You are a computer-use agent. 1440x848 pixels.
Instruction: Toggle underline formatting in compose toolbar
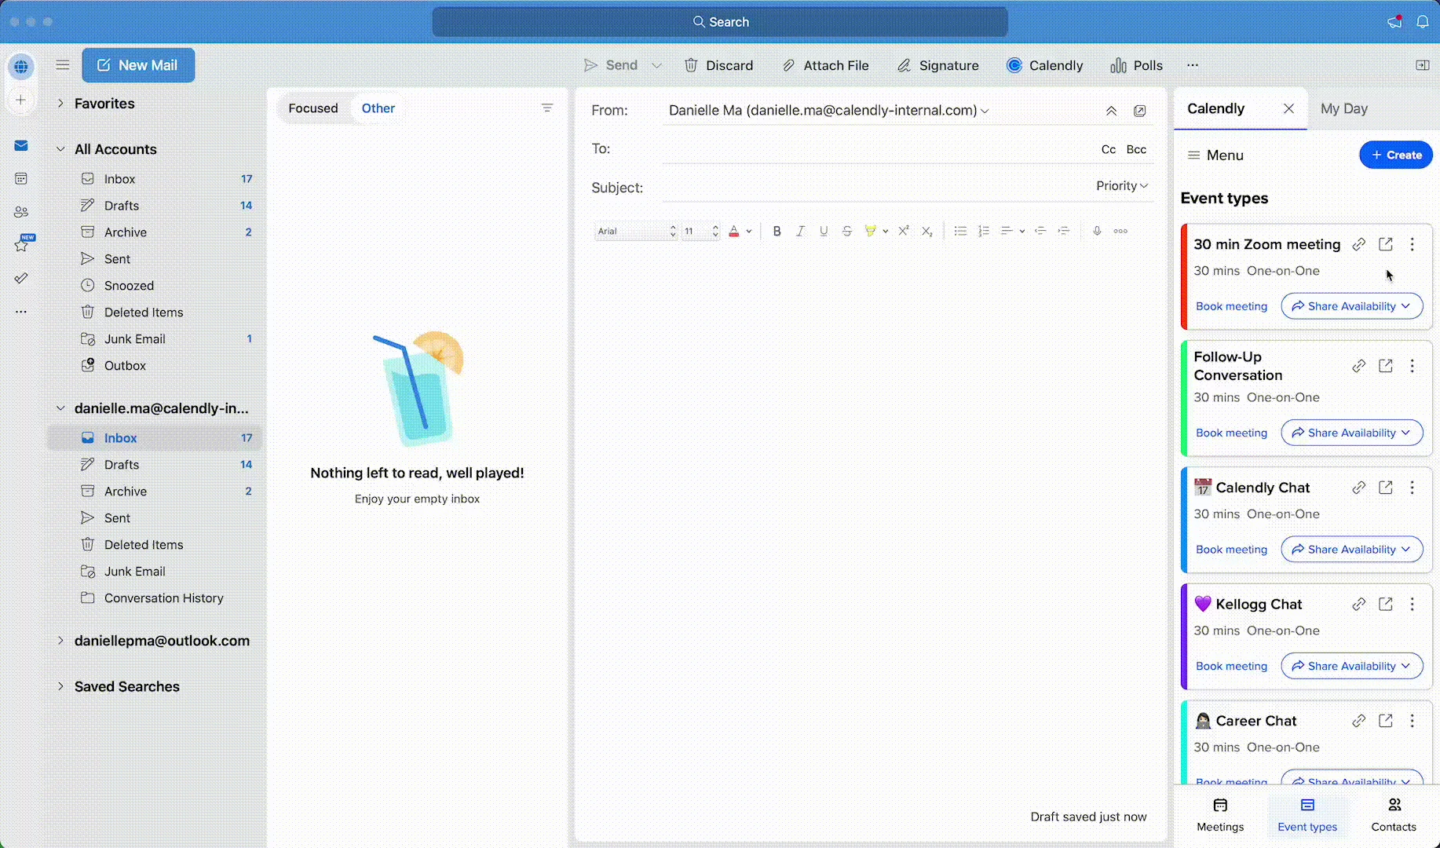[x=824, y=231]
